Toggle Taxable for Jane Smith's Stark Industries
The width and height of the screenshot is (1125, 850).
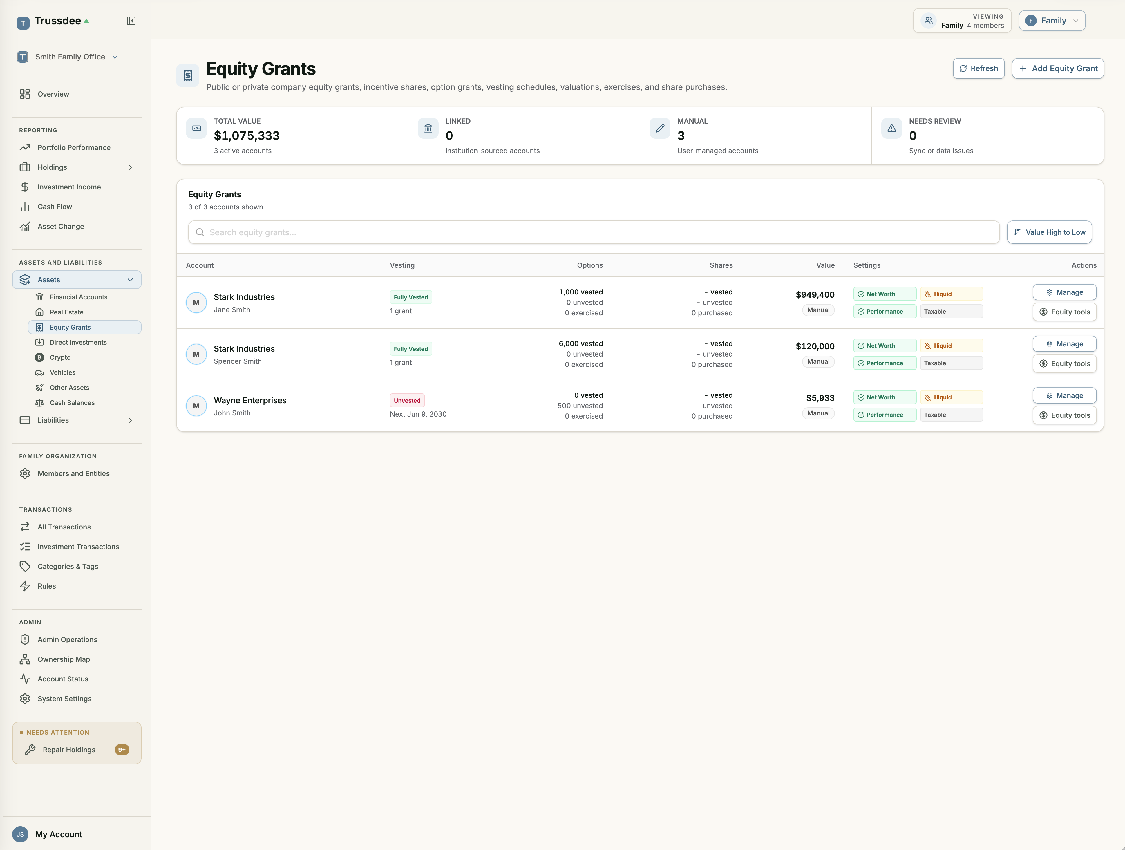coord(951,311)
